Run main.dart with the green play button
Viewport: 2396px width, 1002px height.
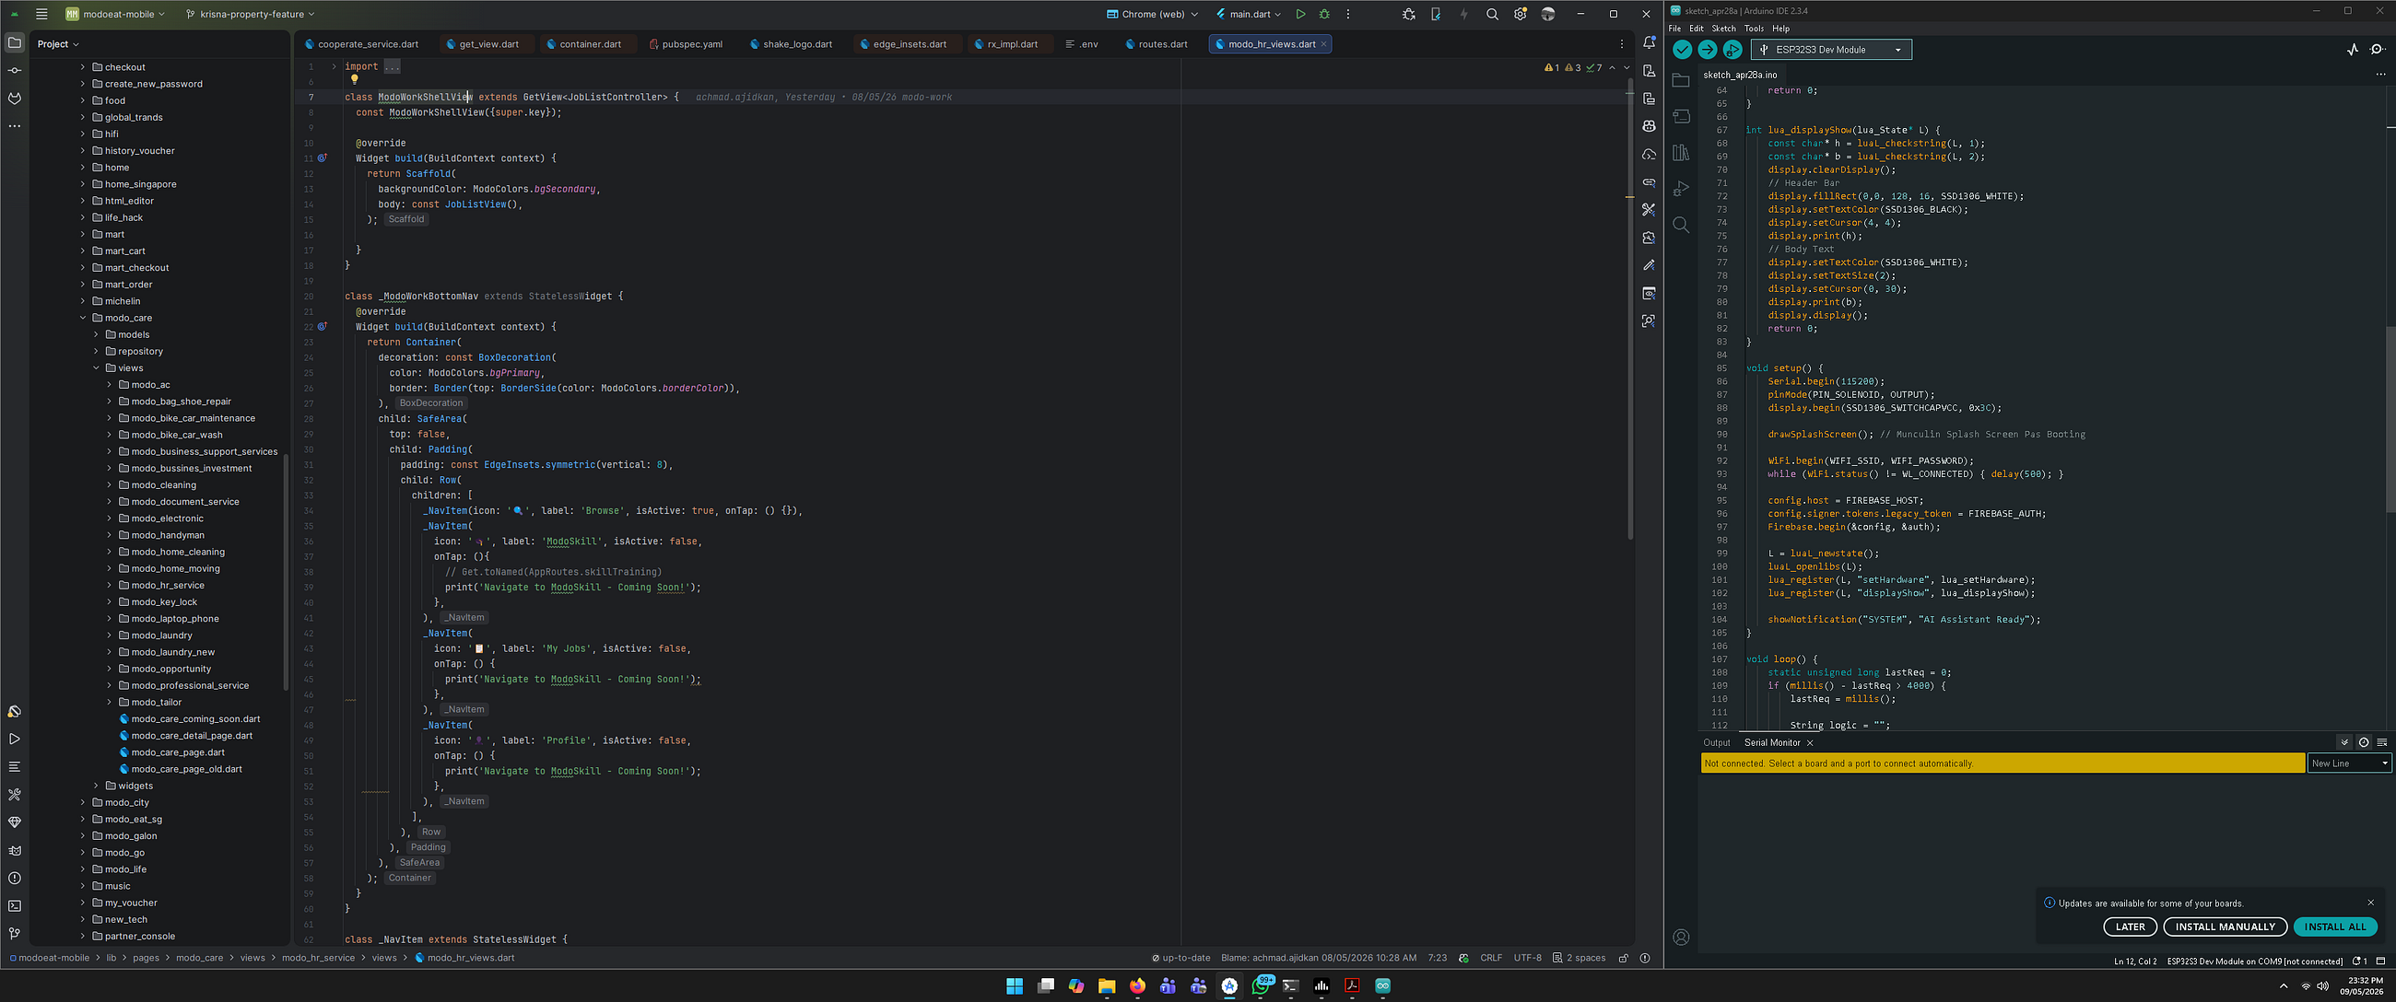coord(1300,14)
